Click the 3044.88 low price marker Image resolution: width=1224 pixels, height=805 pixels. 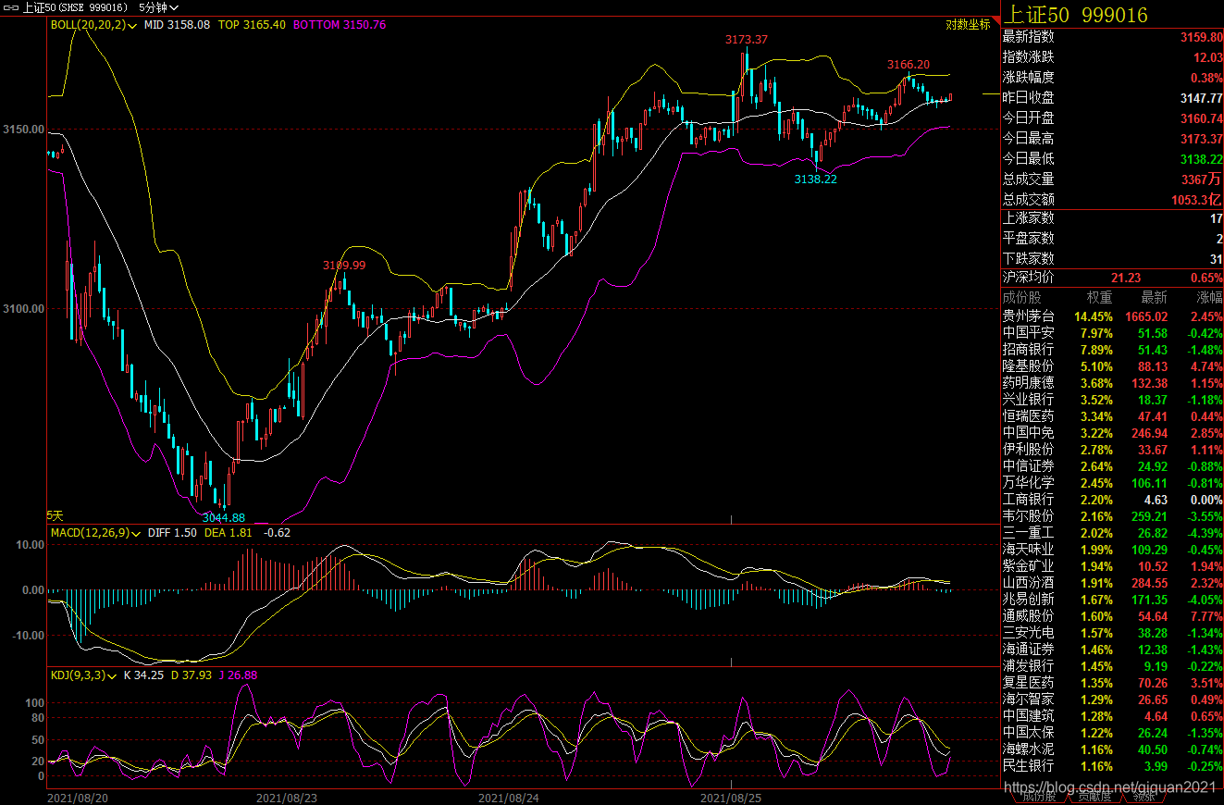coord(224,517)
